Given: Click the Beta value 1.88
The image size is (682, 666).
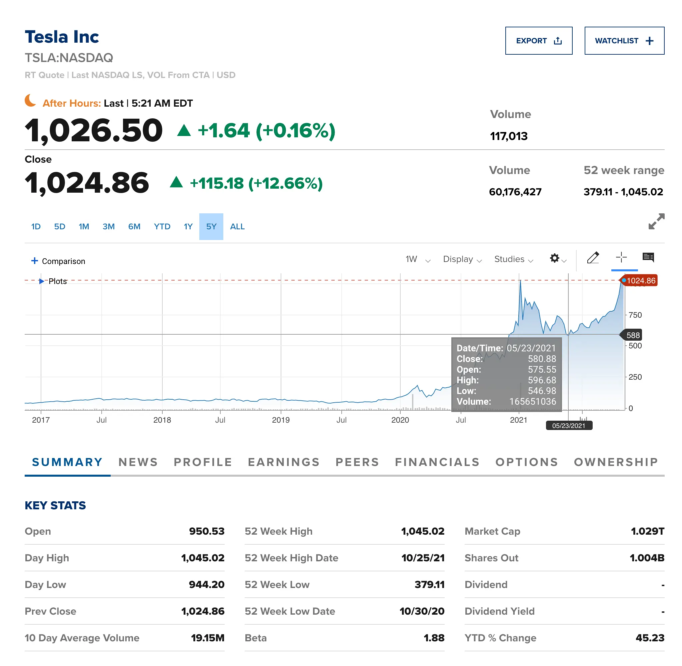Looking at the screenshot, I should coord(434,638).
